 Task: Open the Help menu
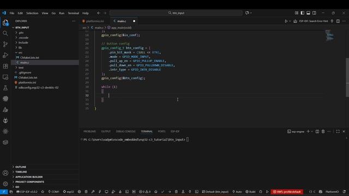tap(86, 13)
